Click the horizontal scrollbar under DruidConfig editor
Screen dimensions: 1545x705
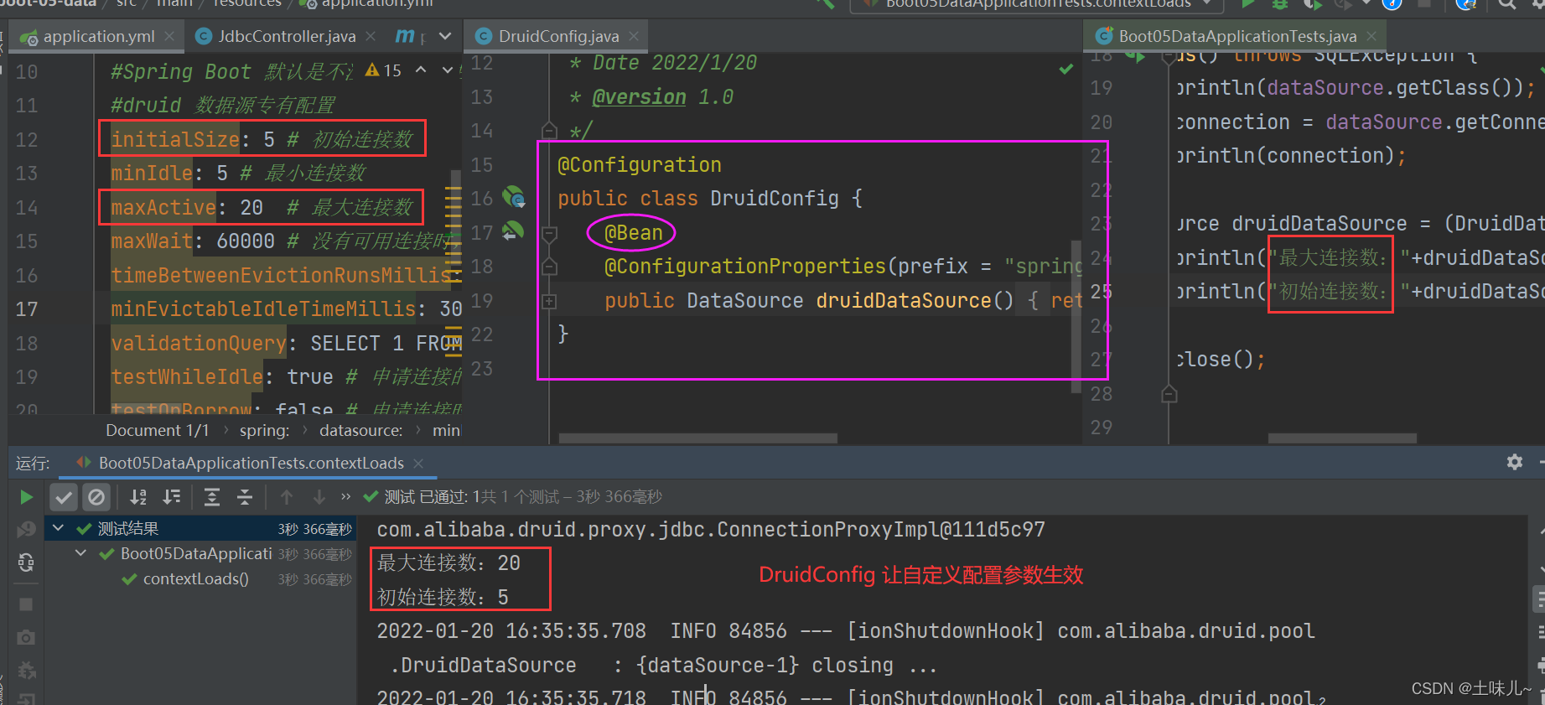click(x=697, y=438)
